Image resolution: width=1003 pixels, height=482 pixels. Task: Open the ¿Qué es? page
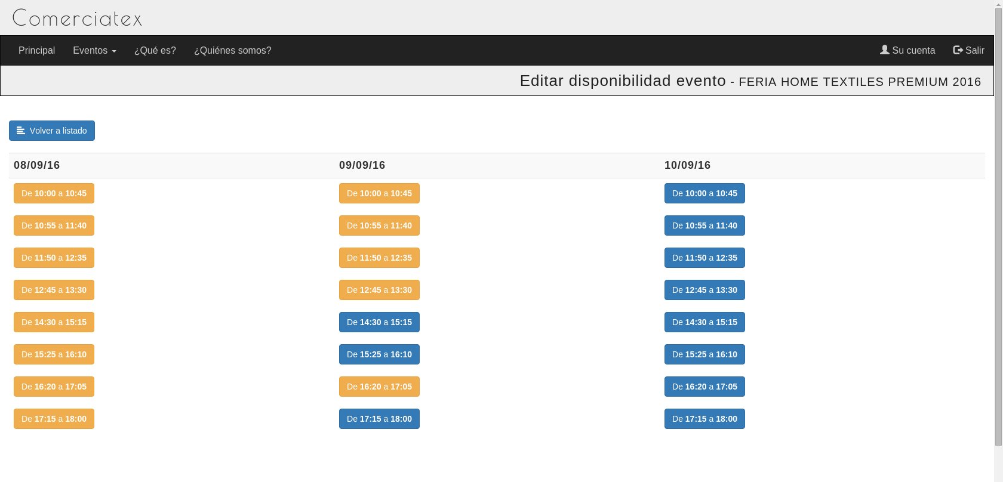pyautogui.click(x=155, y=51)
